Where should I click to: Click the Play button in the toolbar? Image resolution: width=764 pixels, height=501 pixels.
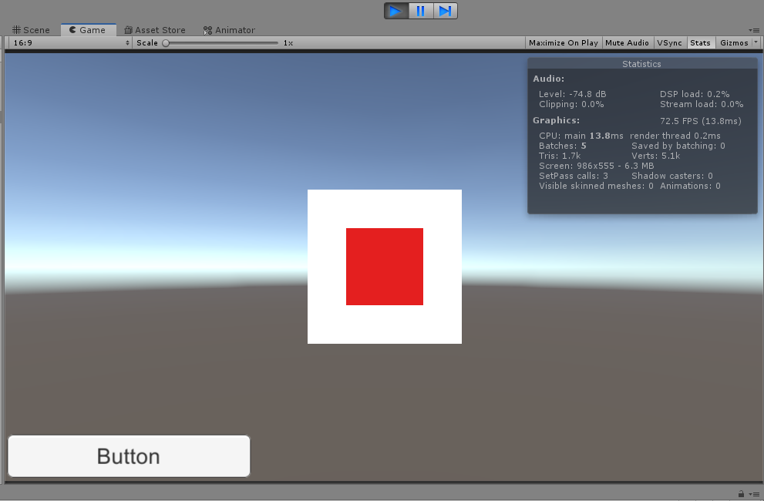coord(396,11)
